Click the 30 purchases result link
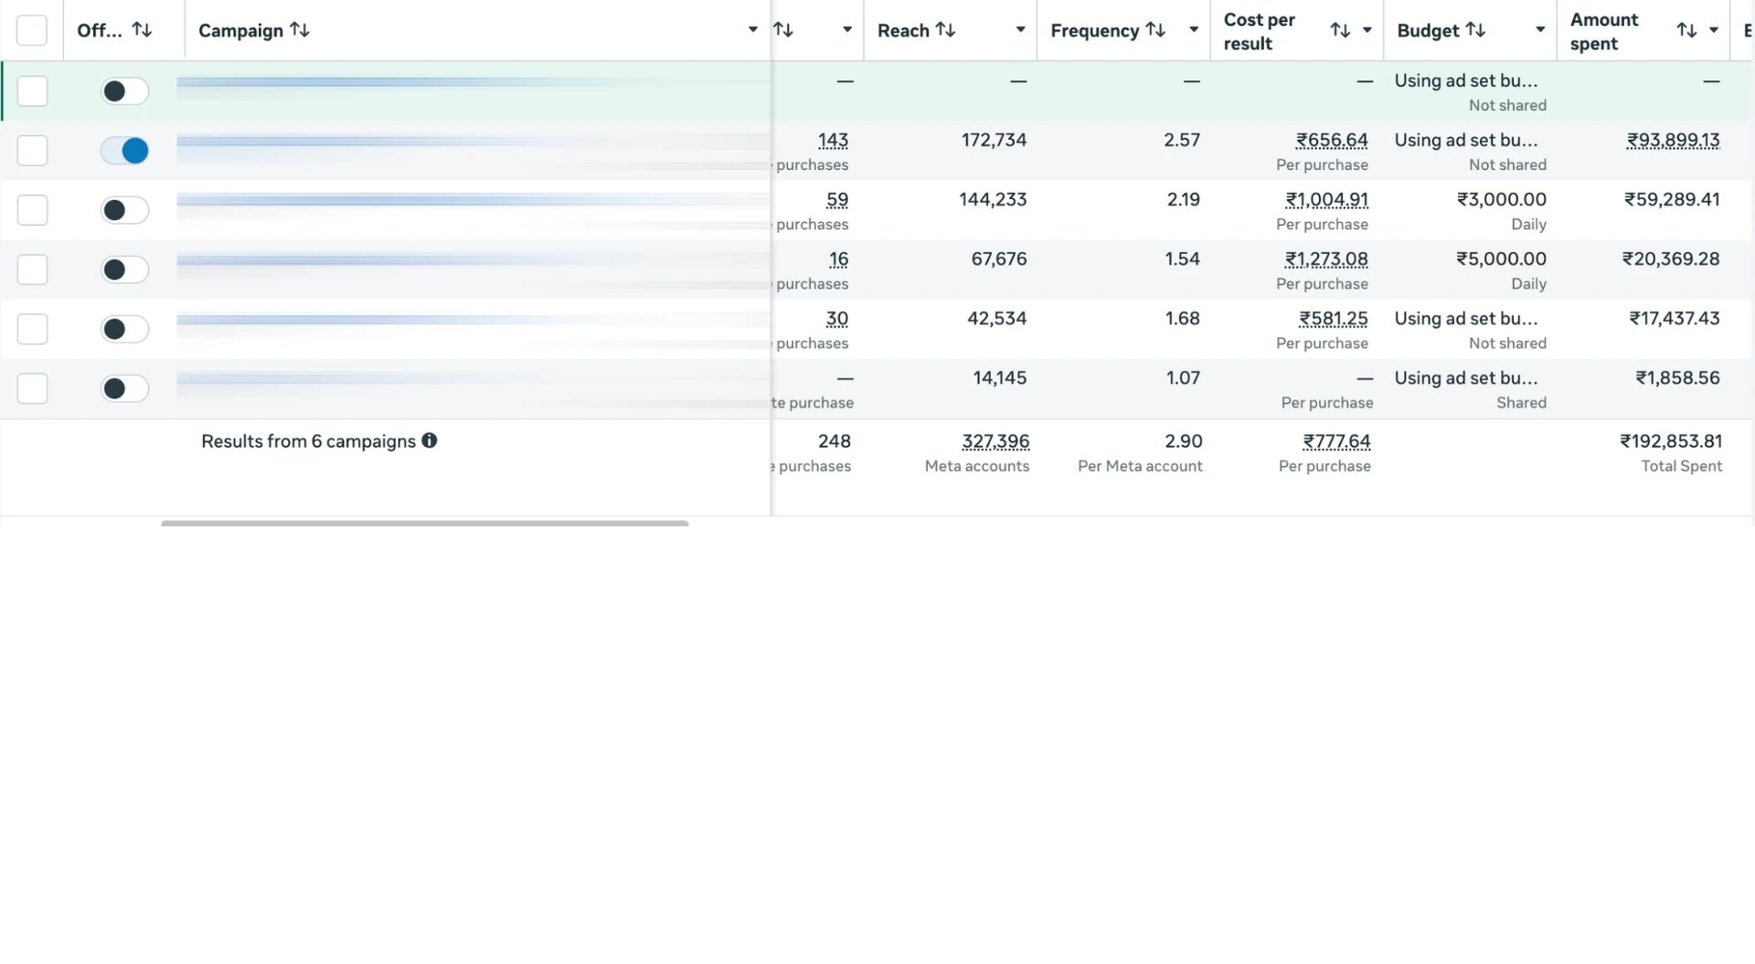This screenshot has height=964, width=1755. (837, 319)
